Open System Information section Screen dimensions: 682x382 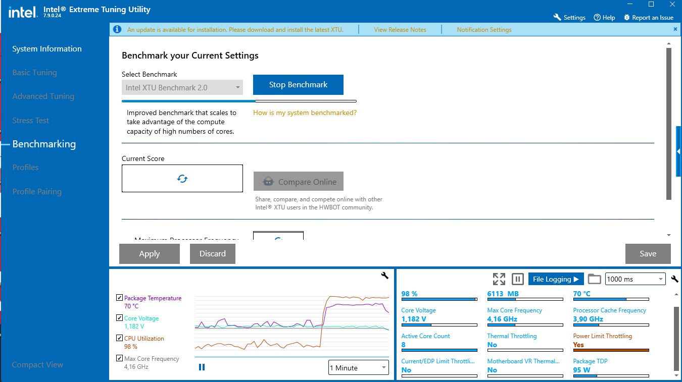click(47, 49)
